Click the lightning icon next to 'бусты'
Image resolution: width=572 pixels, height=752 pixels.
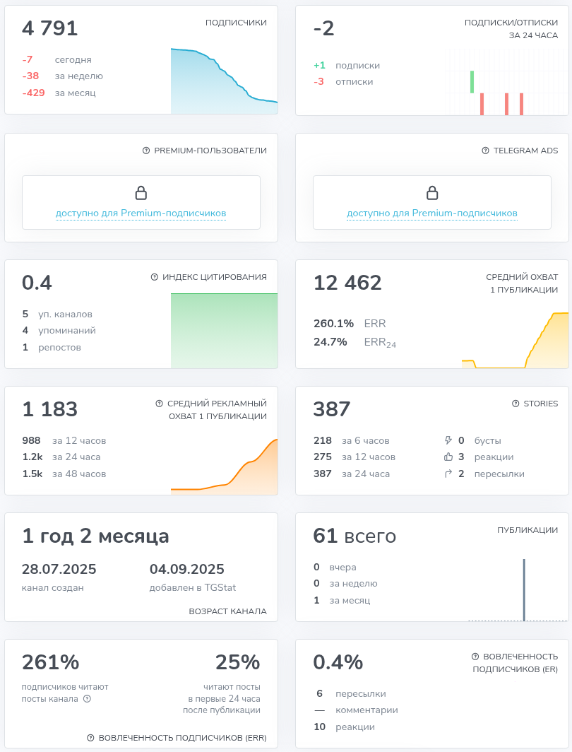448,440
